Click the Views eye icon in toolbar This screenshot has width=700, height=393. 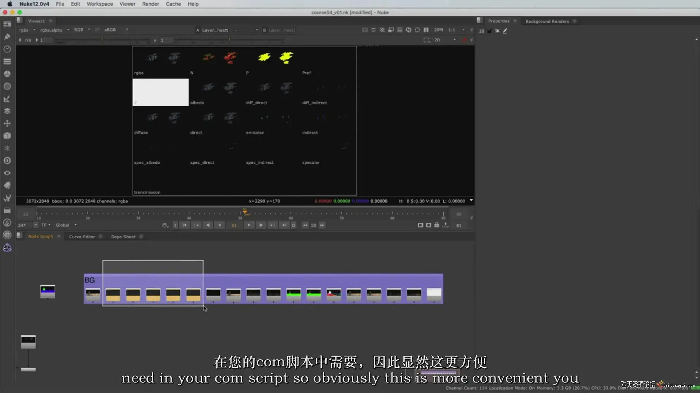coord(7,173)
